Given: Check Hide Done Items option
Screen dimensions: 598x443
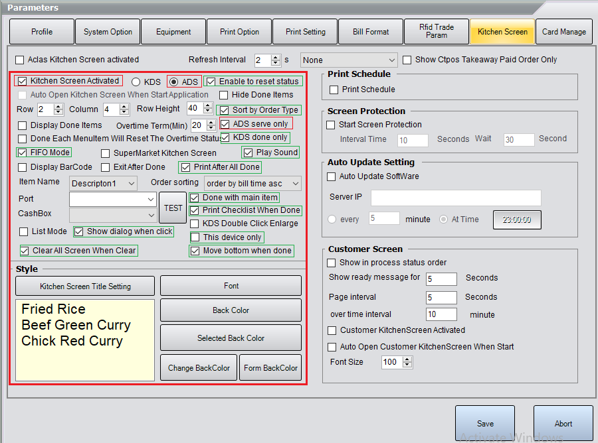Looking at the screenshot, I should tap(223, 95).
